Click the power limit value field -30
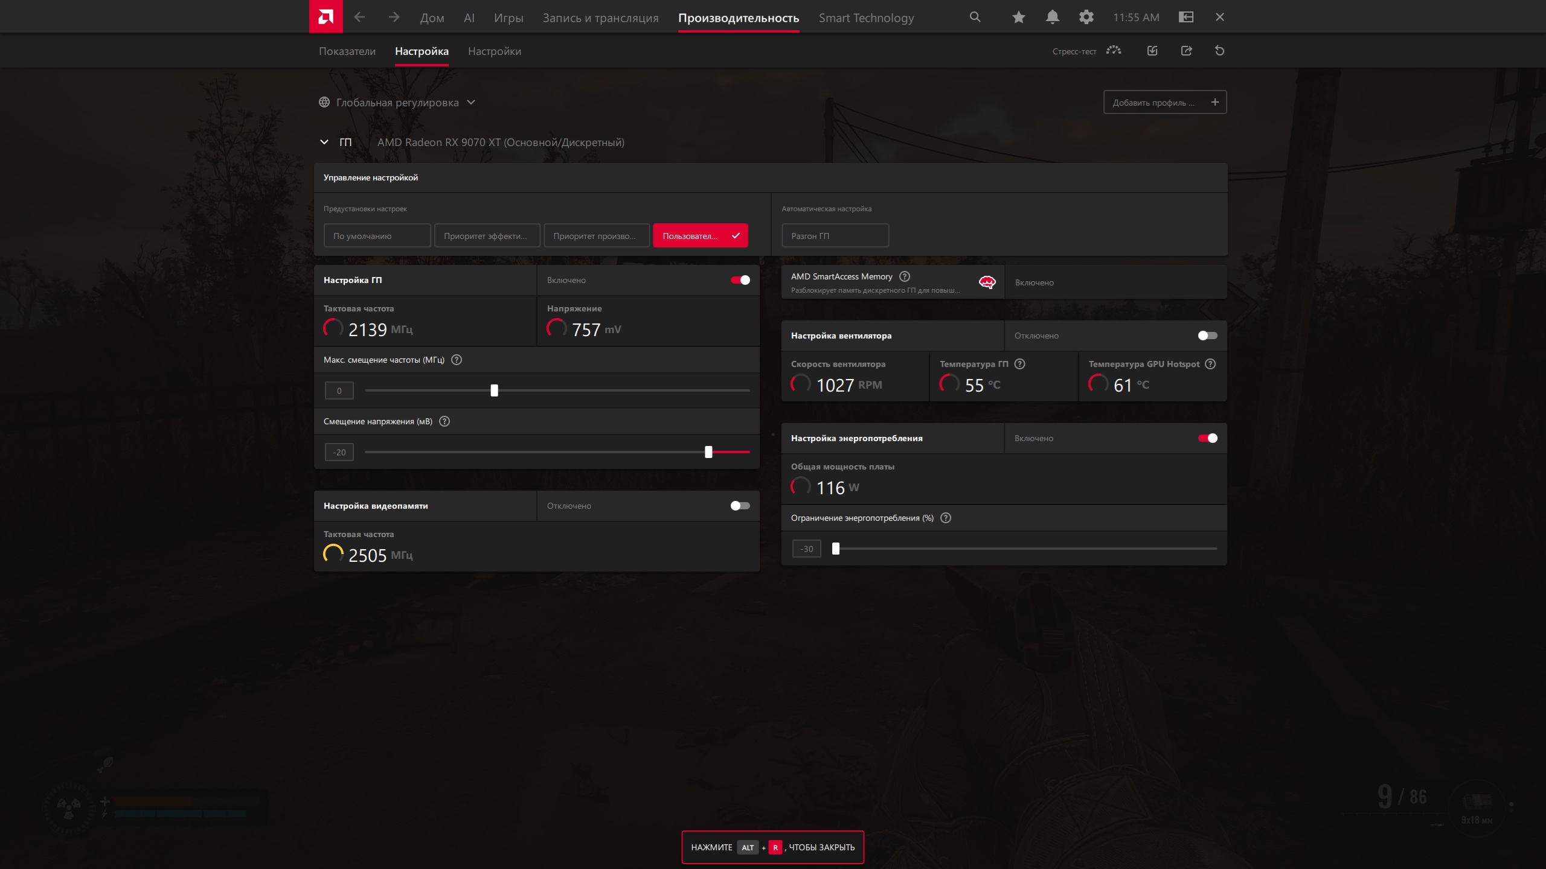The image size is (1546, 869). (807, 549)
